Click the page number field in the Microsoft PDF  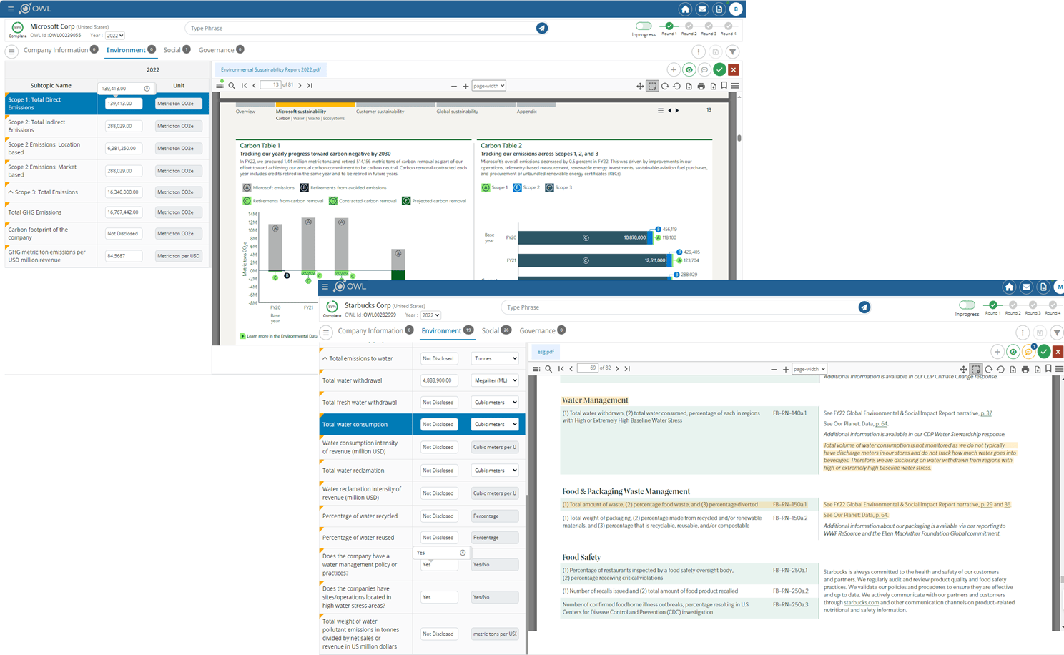pyautogui.click(x=270, y=85)
